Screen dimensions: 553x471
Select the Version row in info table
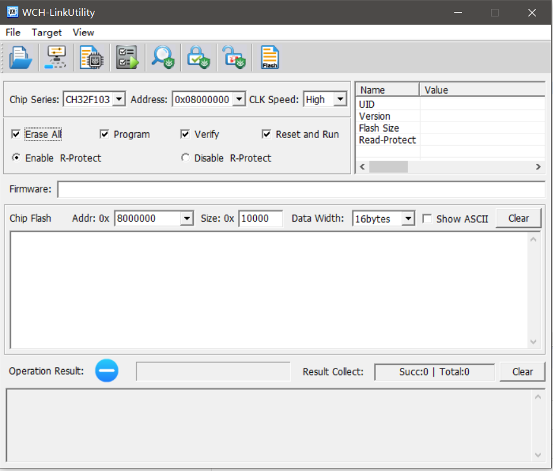(450, 116)
